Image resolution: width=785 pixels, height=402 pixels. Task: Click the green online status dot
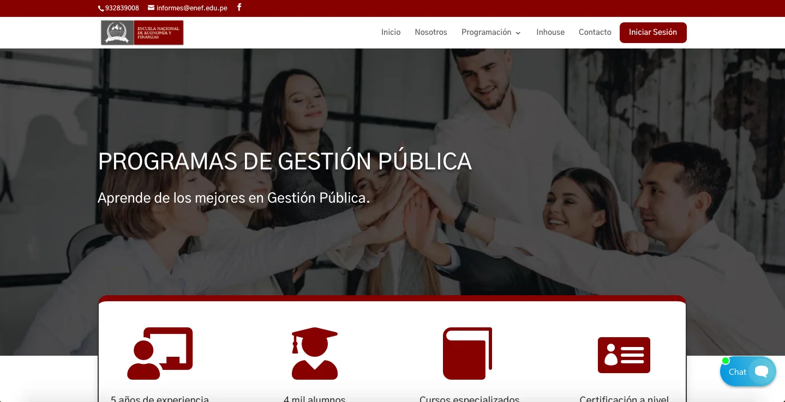tap(726, 361)
